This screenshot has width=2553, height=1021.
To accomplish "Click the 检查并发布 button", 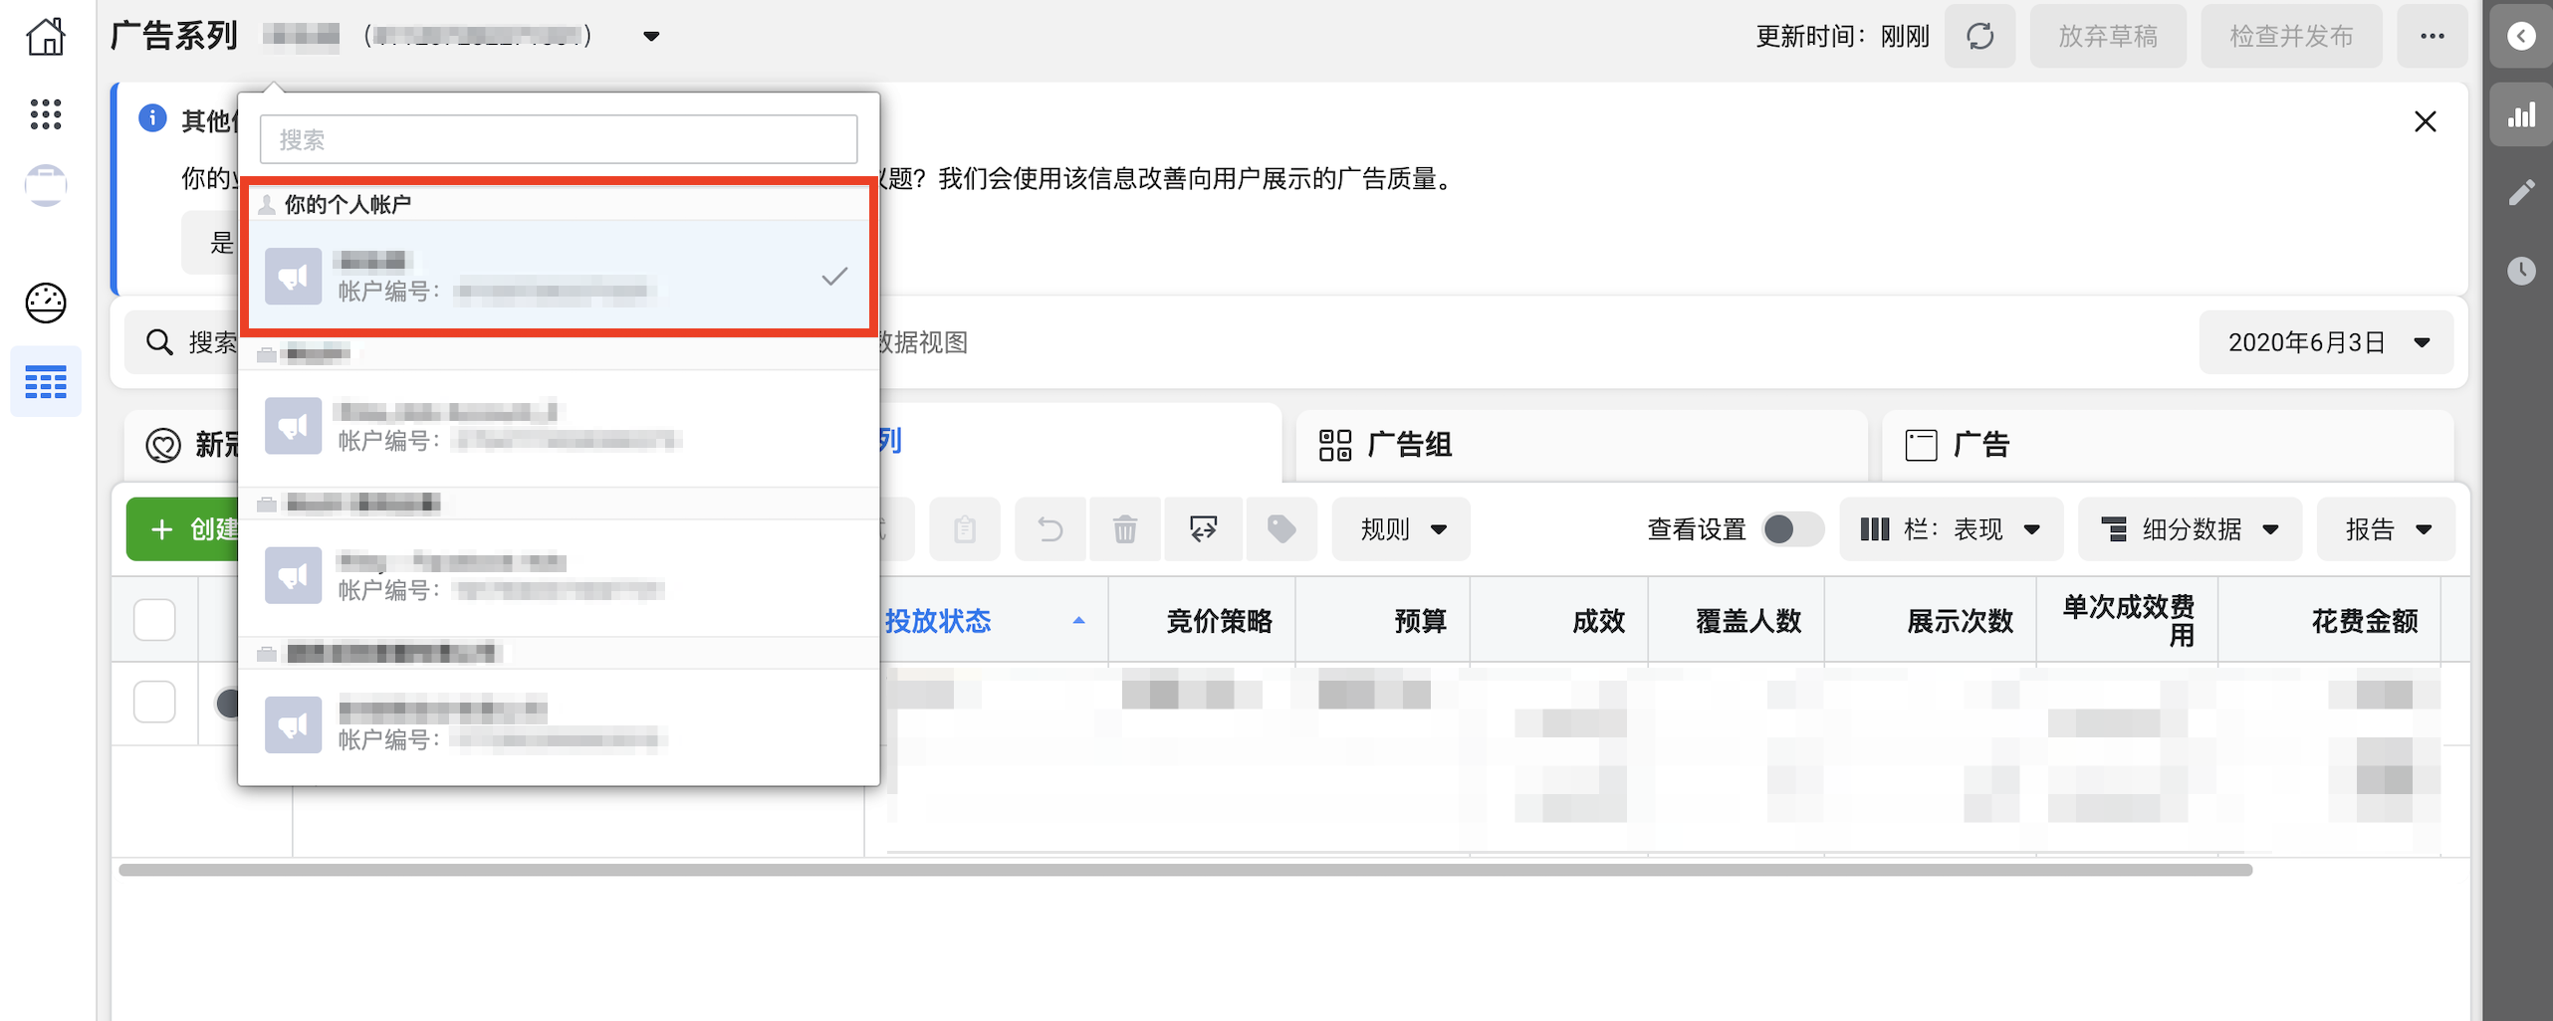I will coord(2290,37).
